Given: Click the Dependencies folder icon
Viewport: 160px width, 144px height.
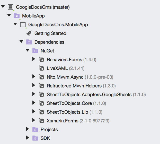Looking at the screenshot, I should click(x=29, y=42).
